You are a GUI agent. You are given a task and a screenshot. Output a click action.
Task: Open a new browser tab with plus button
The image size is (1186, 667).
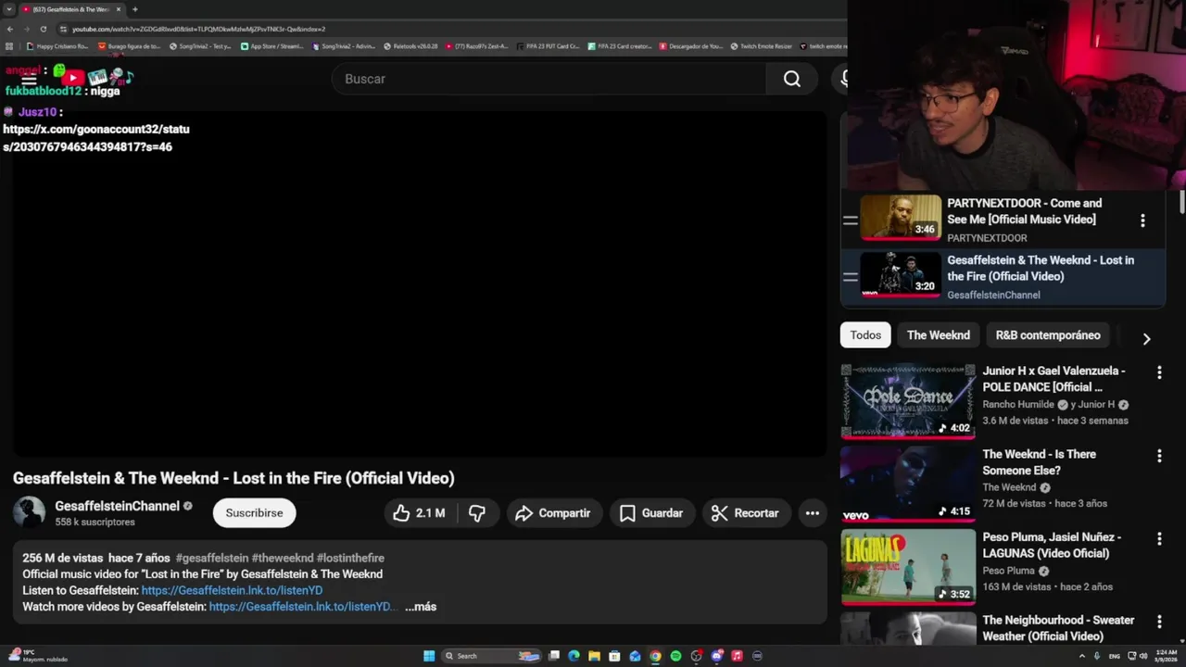pyautogui.click(x=135, y=9)
